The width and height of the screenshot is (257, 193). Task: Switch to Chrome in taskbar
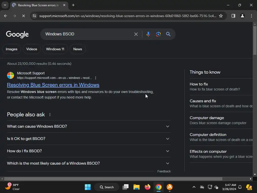pyautogui.click(x=159, y=187)
